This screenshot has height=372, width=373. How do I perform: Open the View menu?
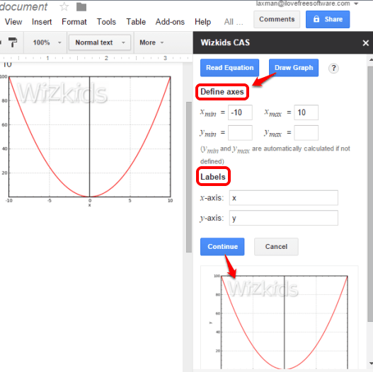click(x=13, y=22)
